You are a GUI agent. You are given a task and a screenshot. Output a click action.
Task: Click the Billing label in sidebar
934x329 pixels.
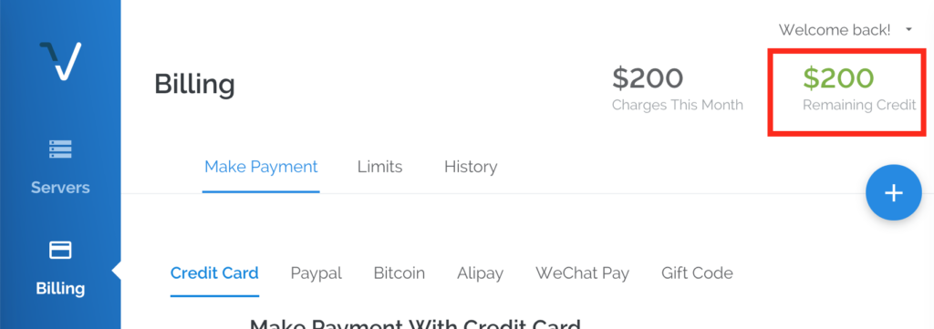click(60, 289)
